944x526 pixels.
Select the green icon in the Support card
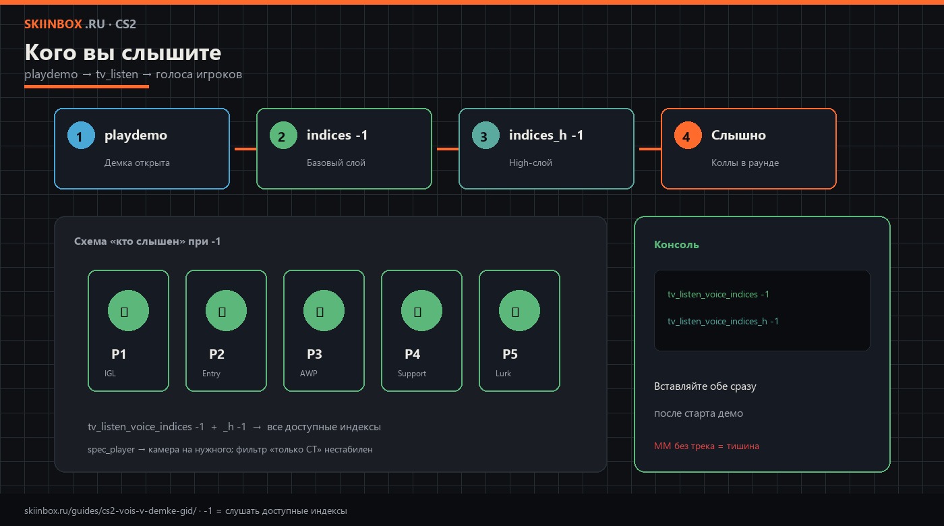click(x=421, y=311)
